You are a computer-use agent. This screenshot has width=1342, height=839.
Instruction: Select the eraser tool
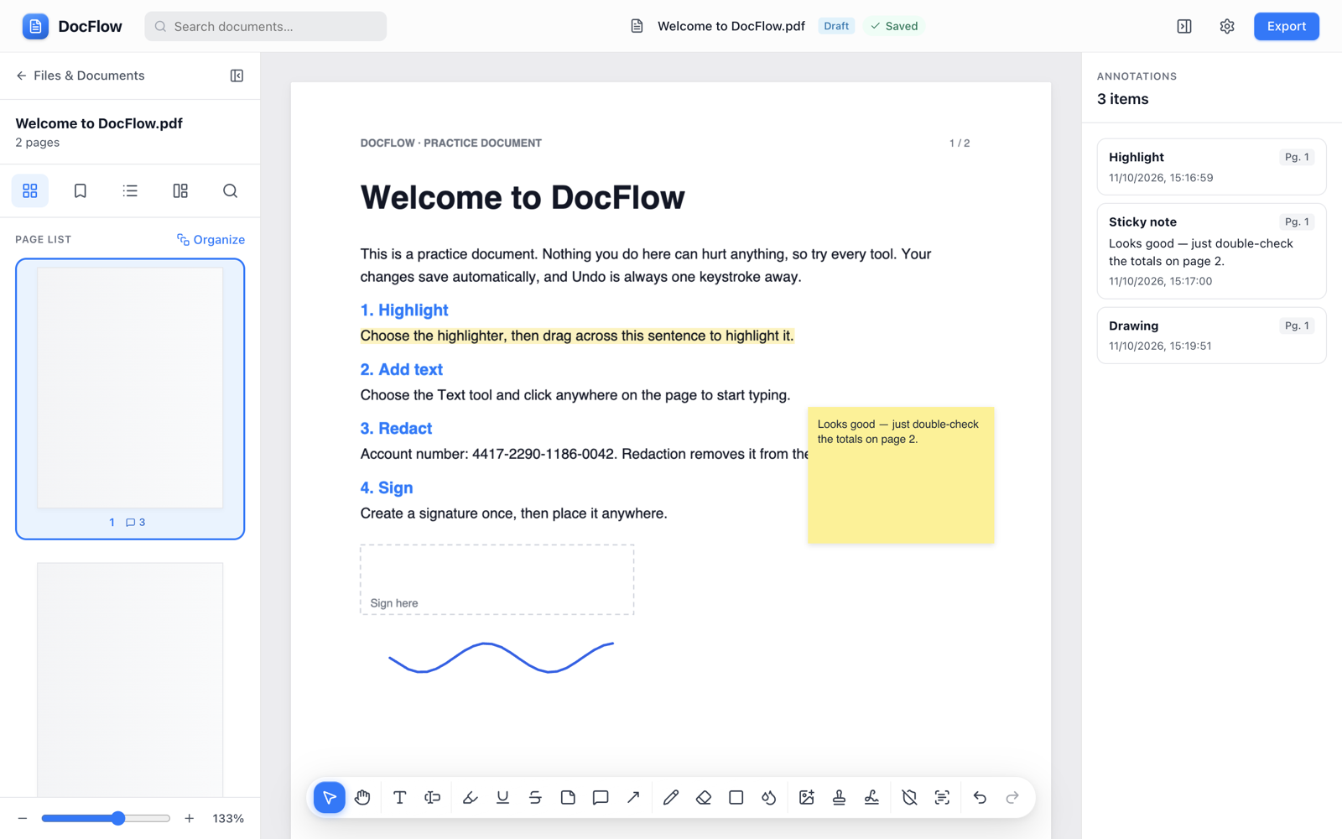click(x=704, y=797)
